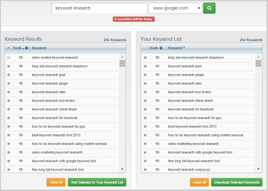Click Add Selected to Your Keyword List
The height and width of the screenshot is (191, 268).
[x=97, y=182]
